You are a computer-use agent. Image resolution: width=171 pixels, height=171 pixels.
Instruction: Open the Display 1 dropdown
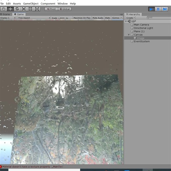pos(8,18)
